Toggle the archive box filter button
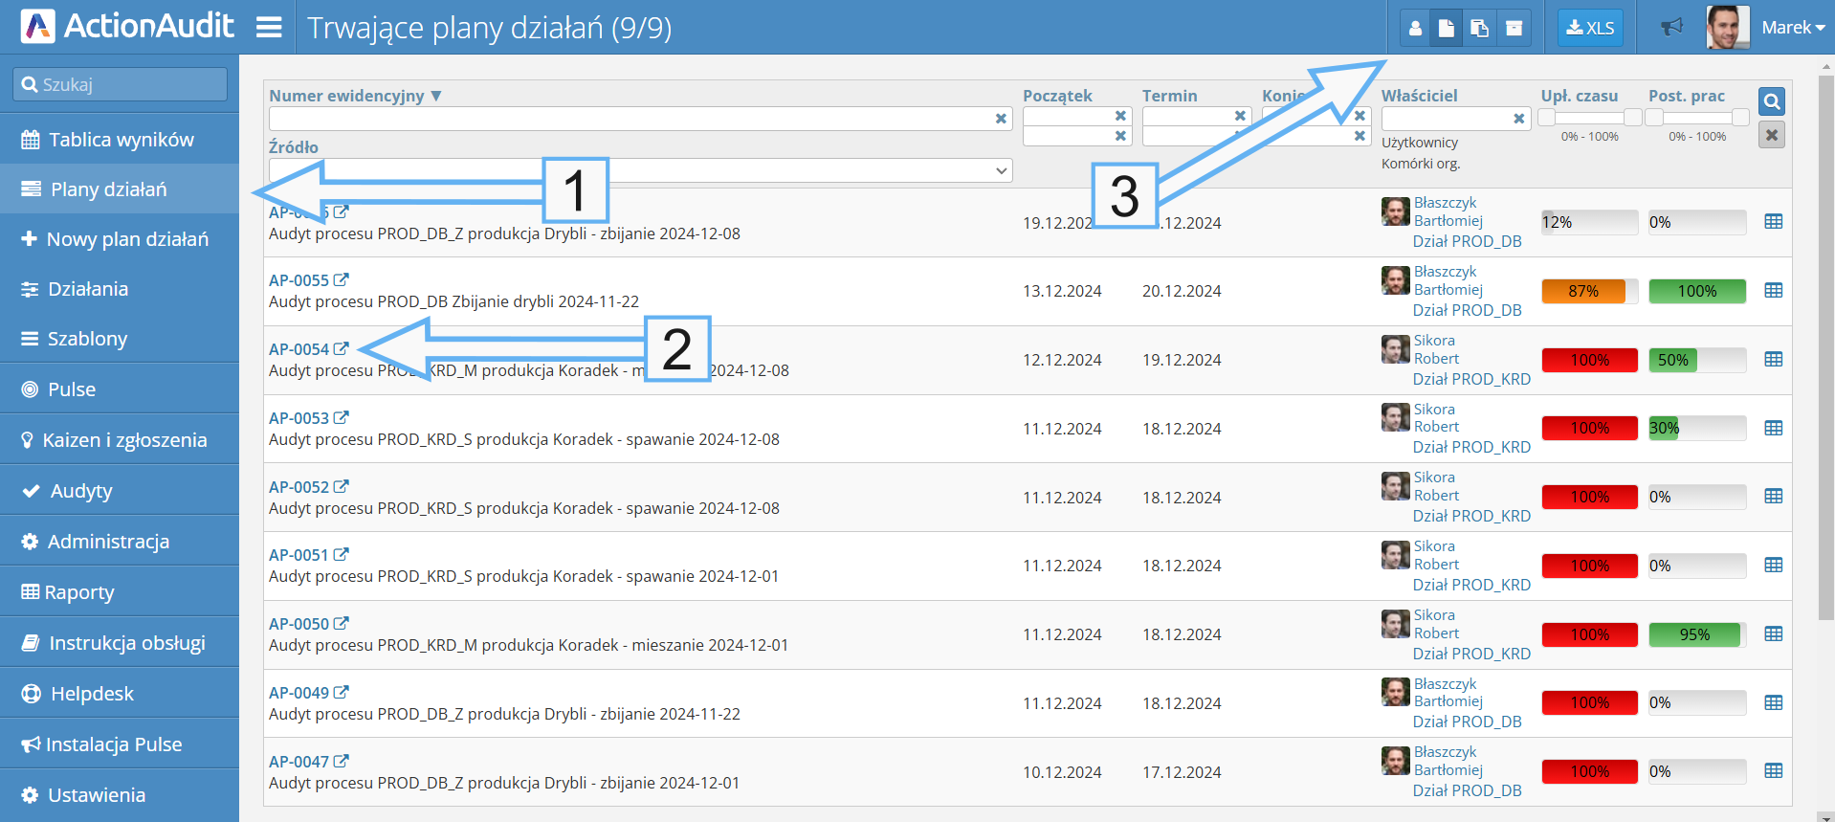The image size is (1835, 822). coord(1514,28)
